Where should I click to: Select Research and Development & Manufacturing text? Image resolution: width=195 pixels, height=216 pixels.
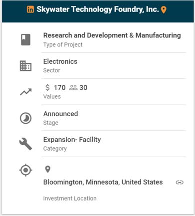[x=112, y=35]
